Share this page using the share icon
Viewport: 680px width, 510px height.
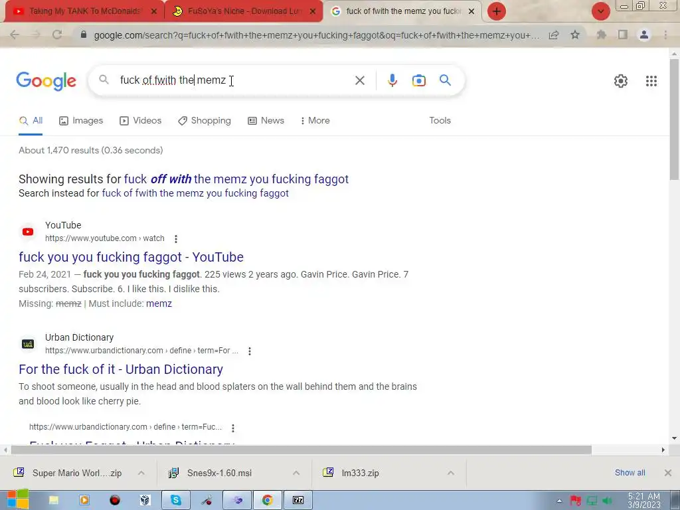pyautogui.click(x=554, y=35)
